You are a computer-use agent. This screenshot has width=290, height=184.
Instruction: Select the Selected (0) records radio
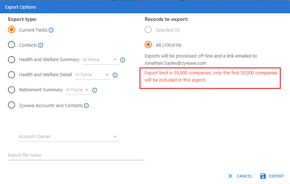pyautogui.click(x=148, y=29)
